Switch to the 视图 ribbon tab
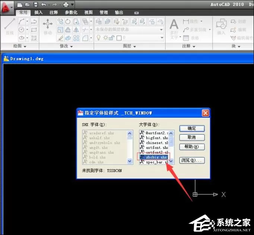This screenshot has height=235, width=254. [x=88, y=12]
